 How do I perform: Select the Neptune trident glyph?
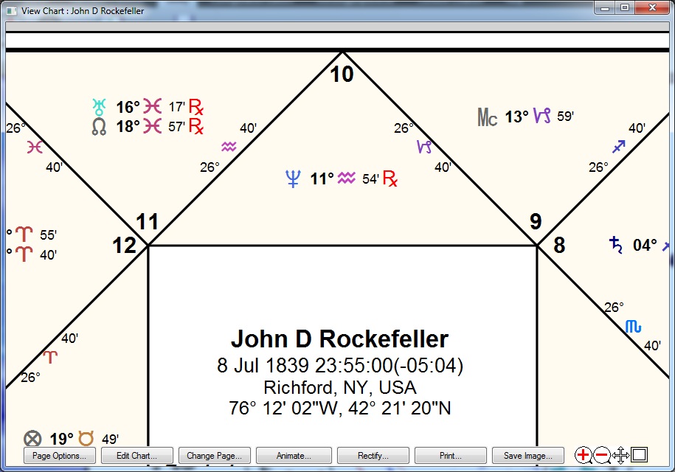(x=293, y=178)
